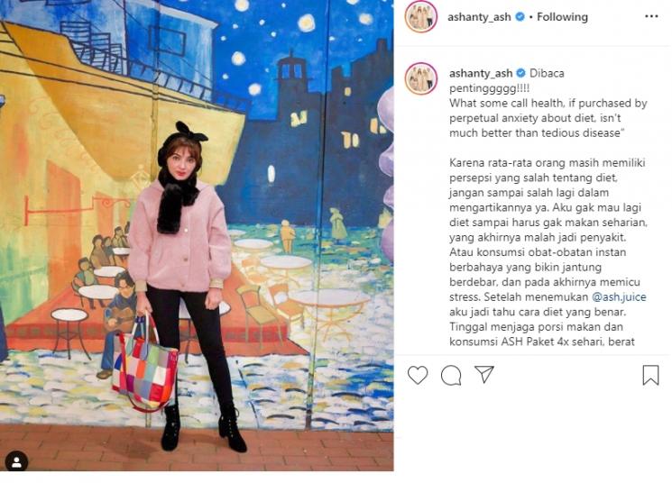Open comment bubble icon
This screenshot has width=672, height=483.
point(451,376)
